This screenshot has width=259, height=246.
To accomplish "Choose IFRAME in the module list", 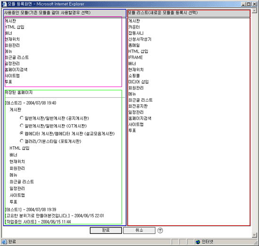I will click(136, 57).
